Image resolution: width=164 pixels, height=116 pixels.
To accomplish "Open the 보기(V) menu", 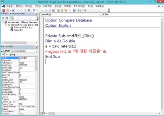I will point(29,6).
